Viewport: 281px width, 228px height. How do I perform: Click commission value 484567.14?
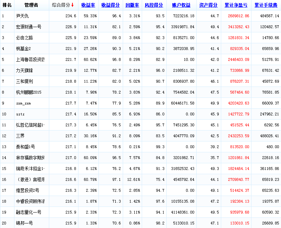(269, 16)
